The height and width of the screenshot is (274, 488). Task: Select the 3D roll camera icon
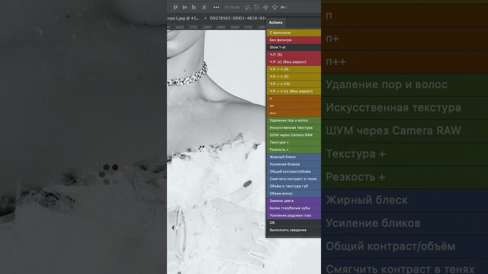256,7
